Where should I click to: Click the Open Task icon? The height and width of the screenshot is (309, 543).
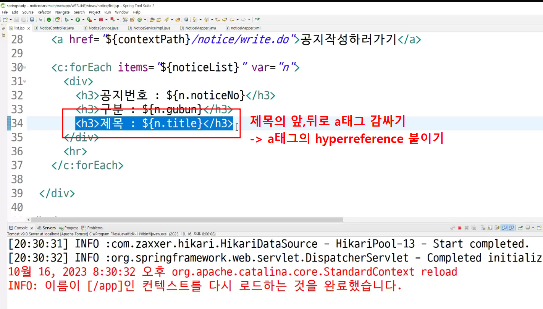[159, 20]
